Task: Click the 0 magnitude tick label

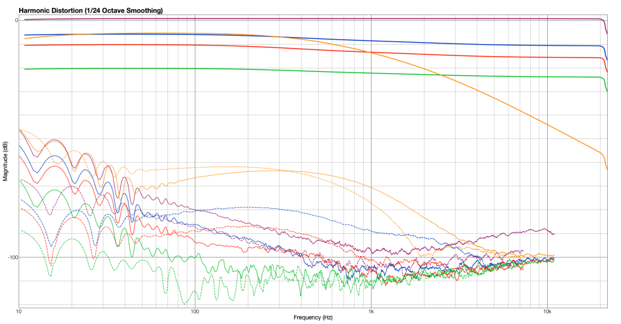Action: 16,21
